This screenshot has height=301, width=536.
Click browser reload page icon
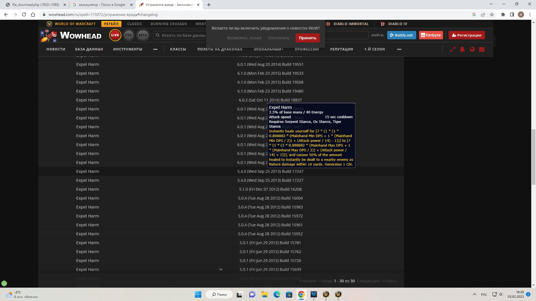[24, 14]
